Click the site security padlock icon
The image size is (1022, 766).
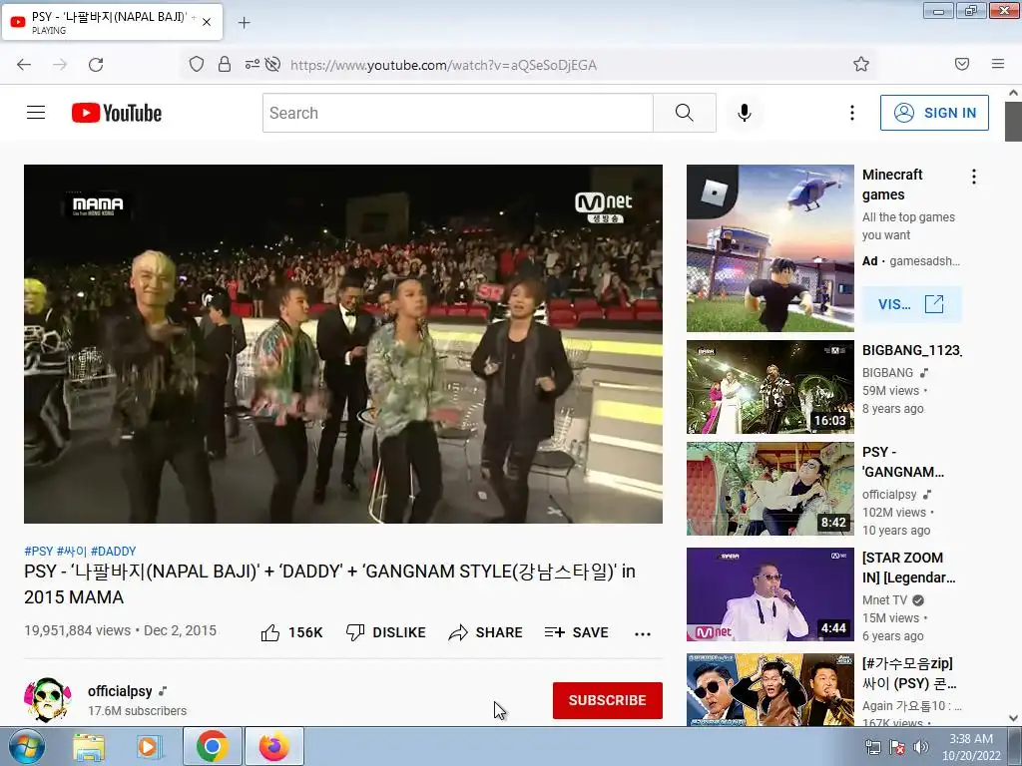(225, 64)
